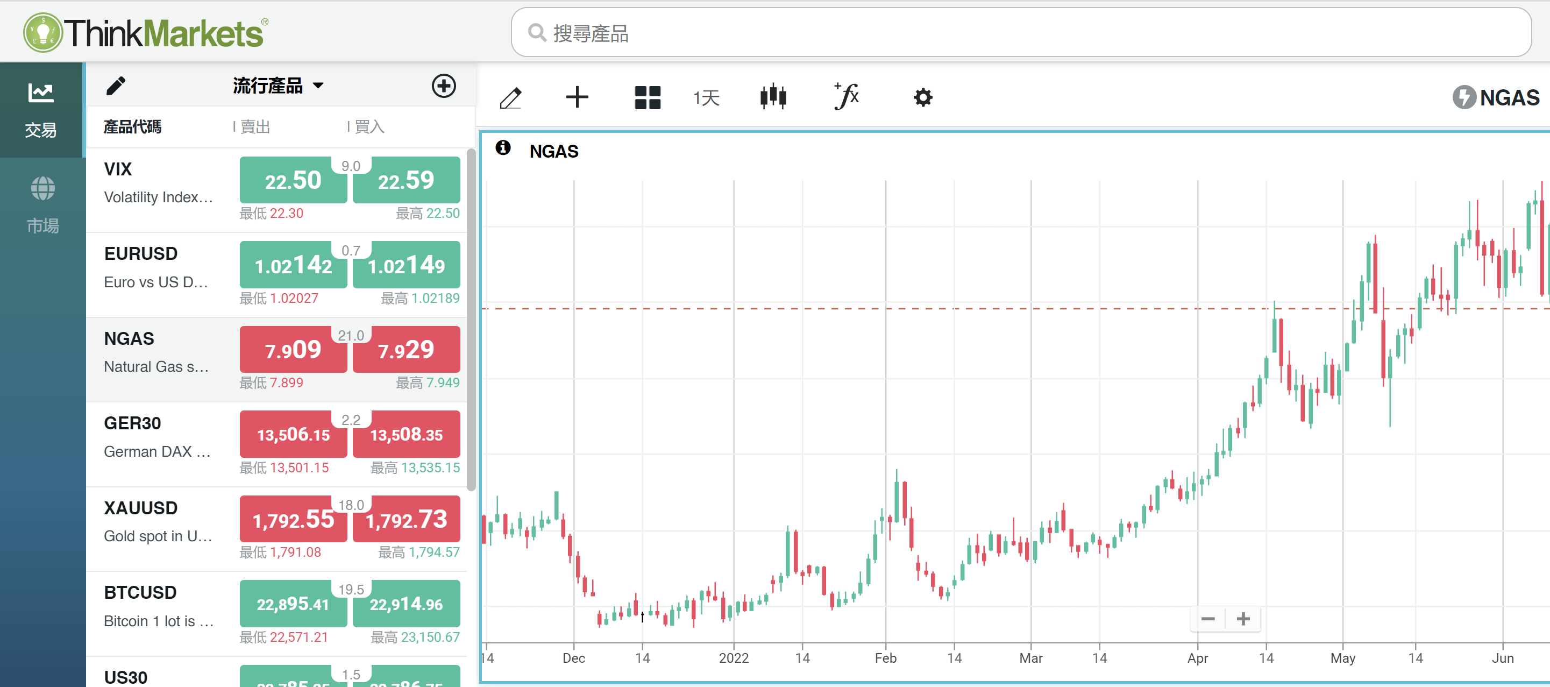Image resolution: width=1550 pixels, height=687 pixels.
Task: Open chart settings via the gear icon
Action: 922,97
